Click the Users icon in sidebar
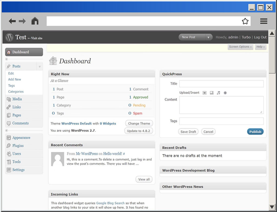Image resolution: width=277 pixels, height=212 pixels. (x=9, y=154)
